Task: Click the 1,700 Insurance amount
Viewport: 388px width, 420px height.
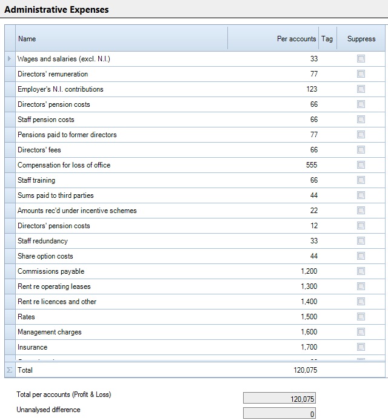Action: (309, 347)
